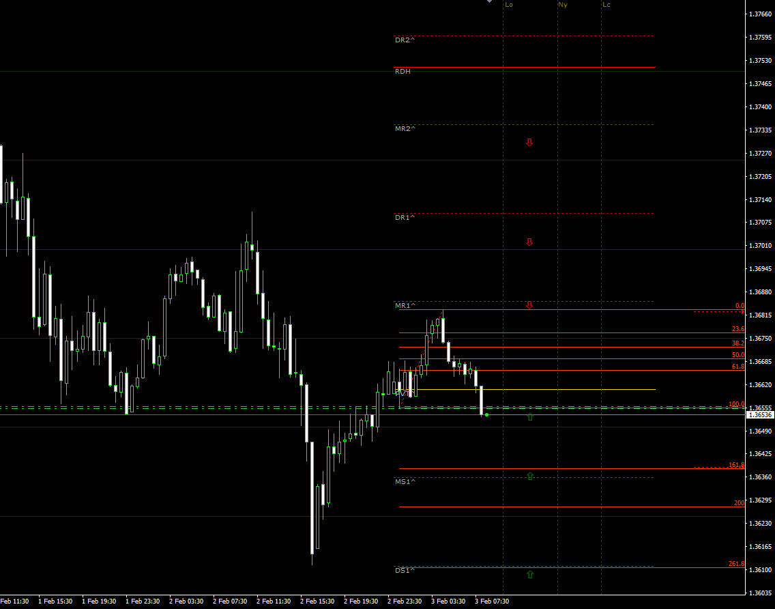This screenshot has height=609, width=775.
Task: Select the Ny session marker at chart top
Action: (562, 5)
